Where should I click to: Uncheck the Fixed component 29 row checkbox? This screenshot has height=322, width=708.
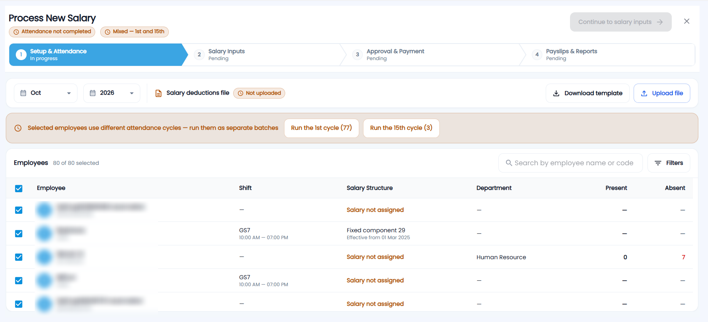(x=18, y=233)
